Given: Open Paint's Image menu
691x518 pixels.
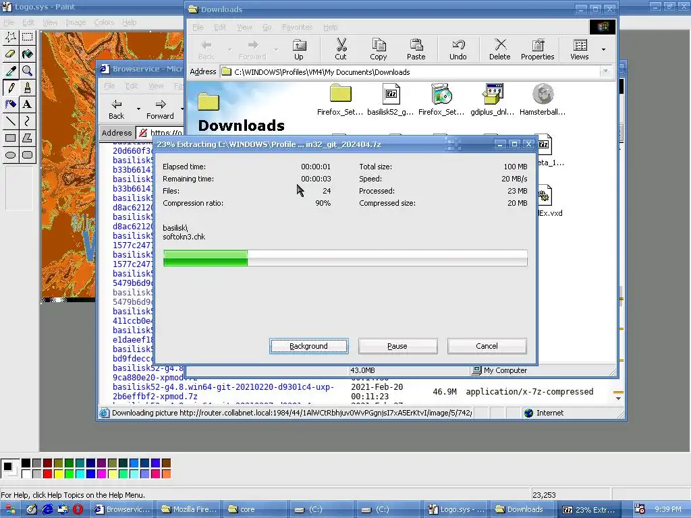Looking at the screenshot, I should point(76,22).
